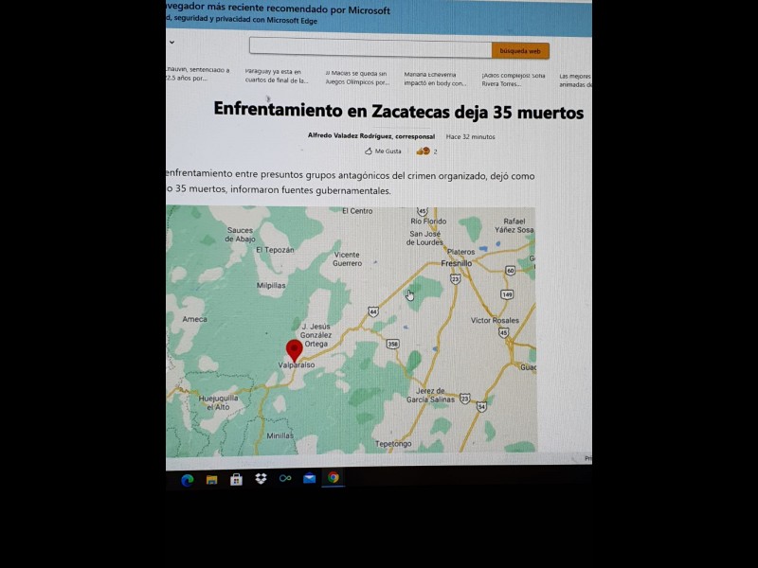The width and height of the screenshot is (758, 568).
Task: Click the Jerez de García Salinas map label
Action: point(432,396)
